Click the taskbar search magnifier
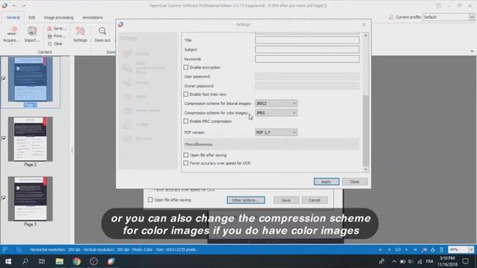Image resolution: width=477 pixels, height=268 pixels. (x=25, y=261)
